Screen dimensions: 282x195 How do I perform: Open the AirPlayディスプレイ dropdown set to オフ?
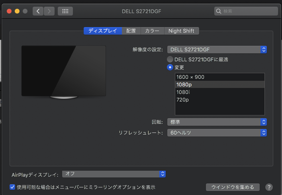pyautogui.click(x=114, y=174)
